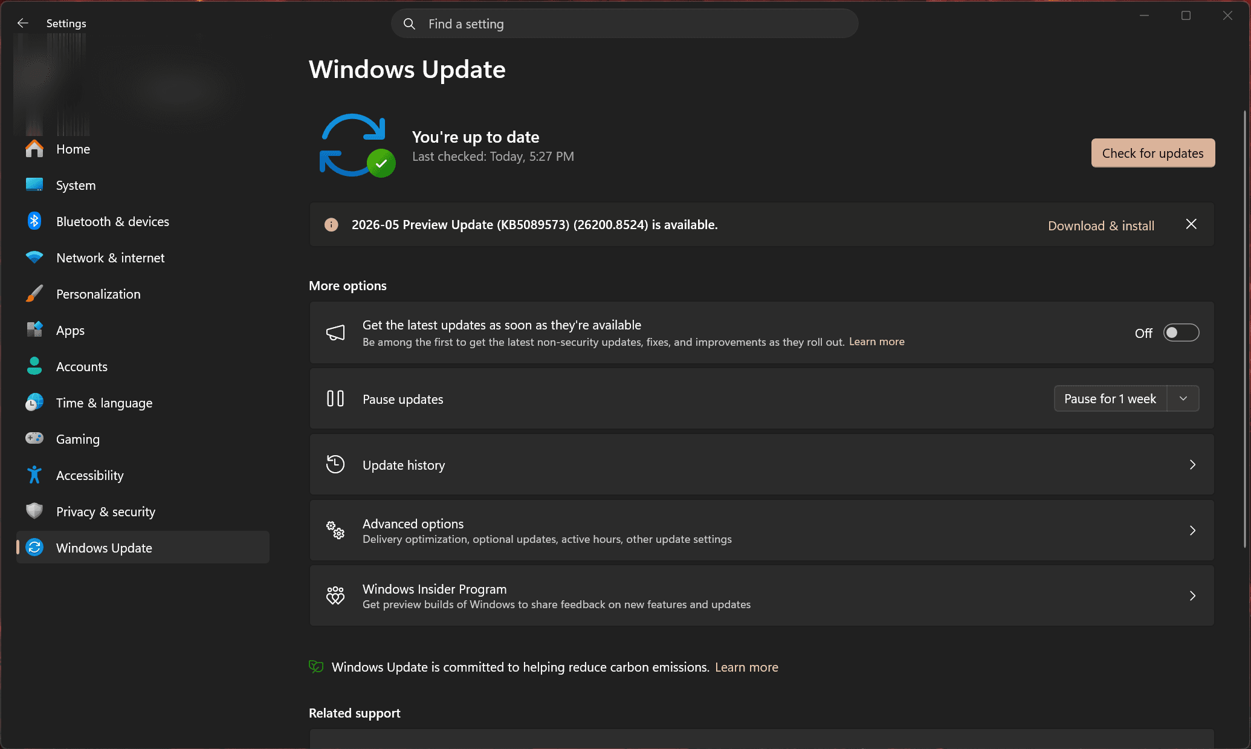1251x749 pixels.
Task: Click the Bluetooth icon in sidebar
Action: click(x=34, y=221)
